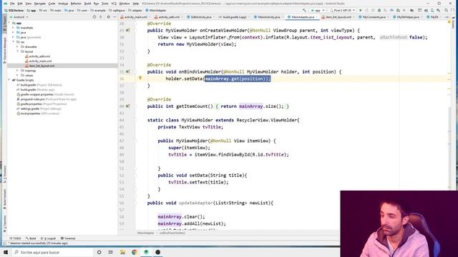Click MainAdapter in navigation breadcrumb

coord(156,10)
